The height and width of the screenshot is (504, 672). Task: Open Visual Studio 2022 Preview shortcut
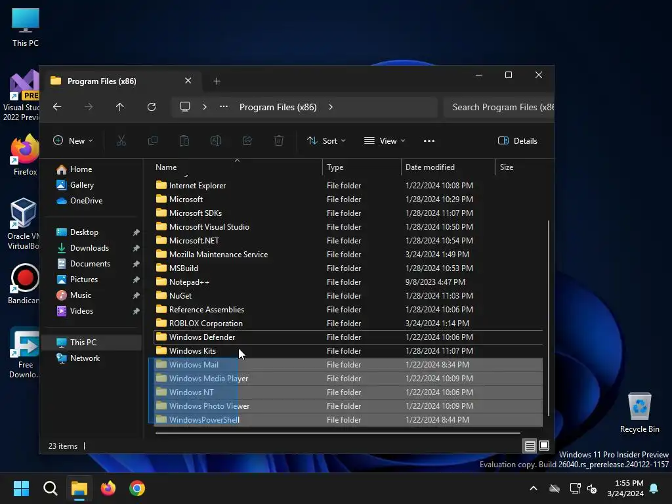pos(22,95)
